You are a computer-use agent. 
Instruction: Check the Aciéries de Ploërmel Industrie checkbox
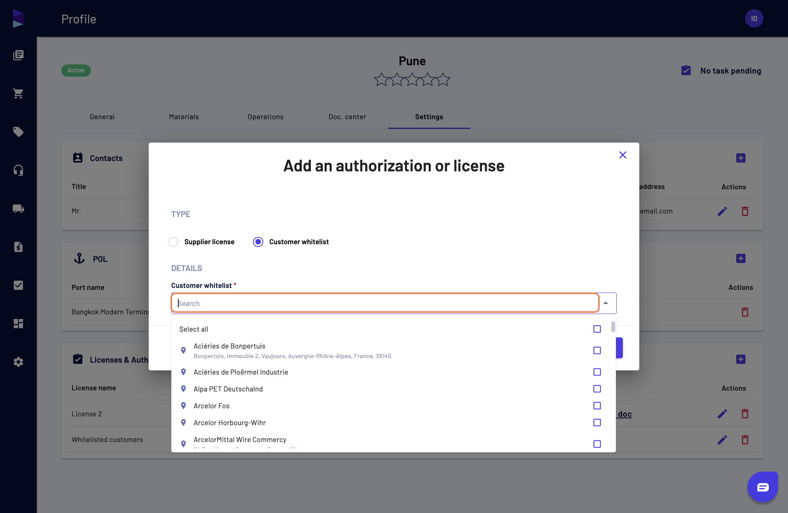[x=597, y=372]
